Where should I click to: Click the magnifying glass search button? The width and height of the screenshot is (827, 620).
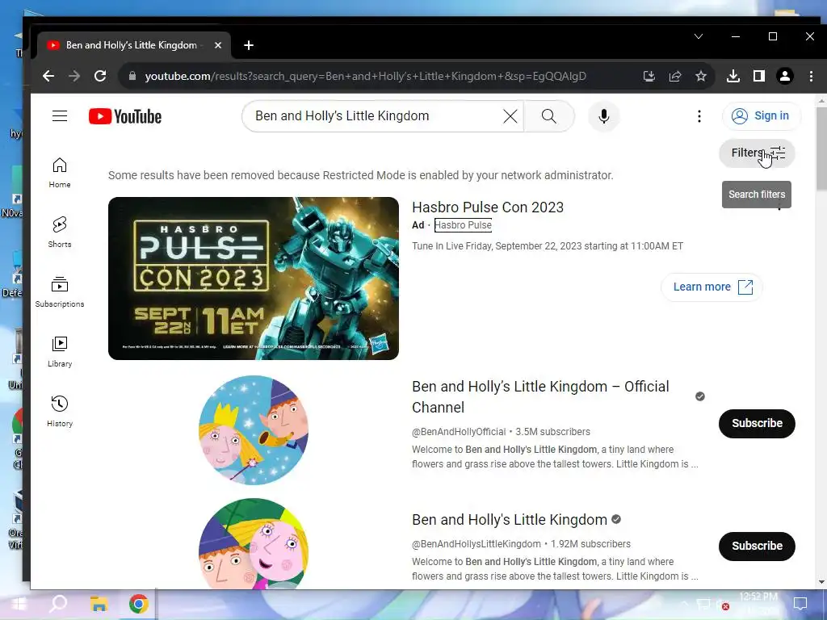(548, 116)
